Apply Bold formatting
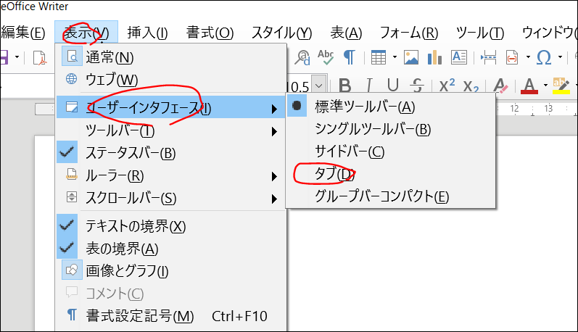The height and width of the screenshot is (332, 578). coord(344,86)
